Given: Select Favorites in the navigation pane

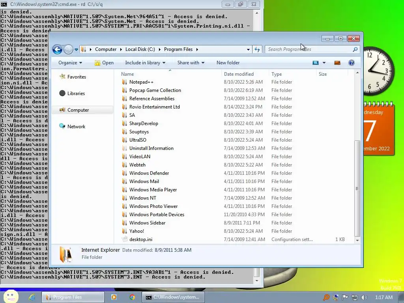Looking at the screenshot, I should pyautogui.click(x=77, y=77).
